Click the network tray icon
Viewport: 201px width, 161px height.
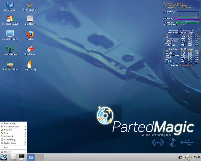180,157
